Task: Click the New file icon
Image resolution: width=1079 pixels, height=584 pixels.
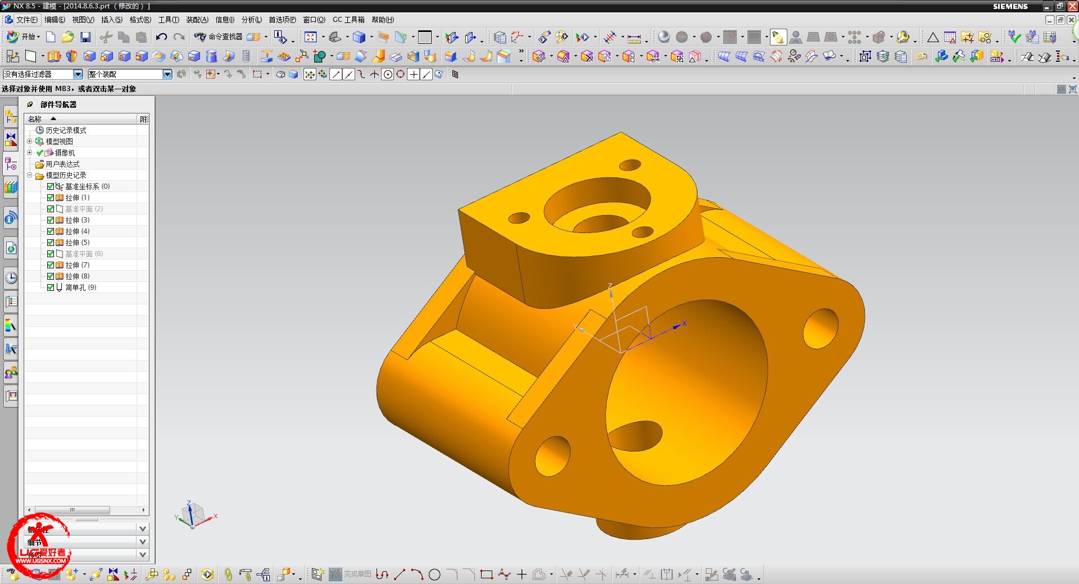Action: point(51,37)
